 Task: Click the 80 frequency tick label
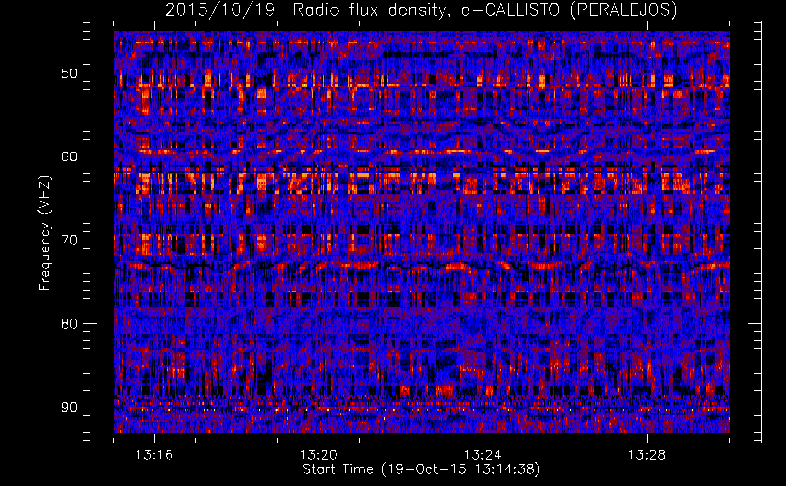69,324
